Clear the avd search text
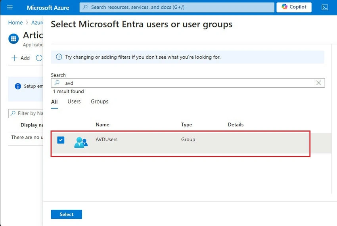Screen dimensions: 337x226 pyautogui.click(x=318, y=83)
